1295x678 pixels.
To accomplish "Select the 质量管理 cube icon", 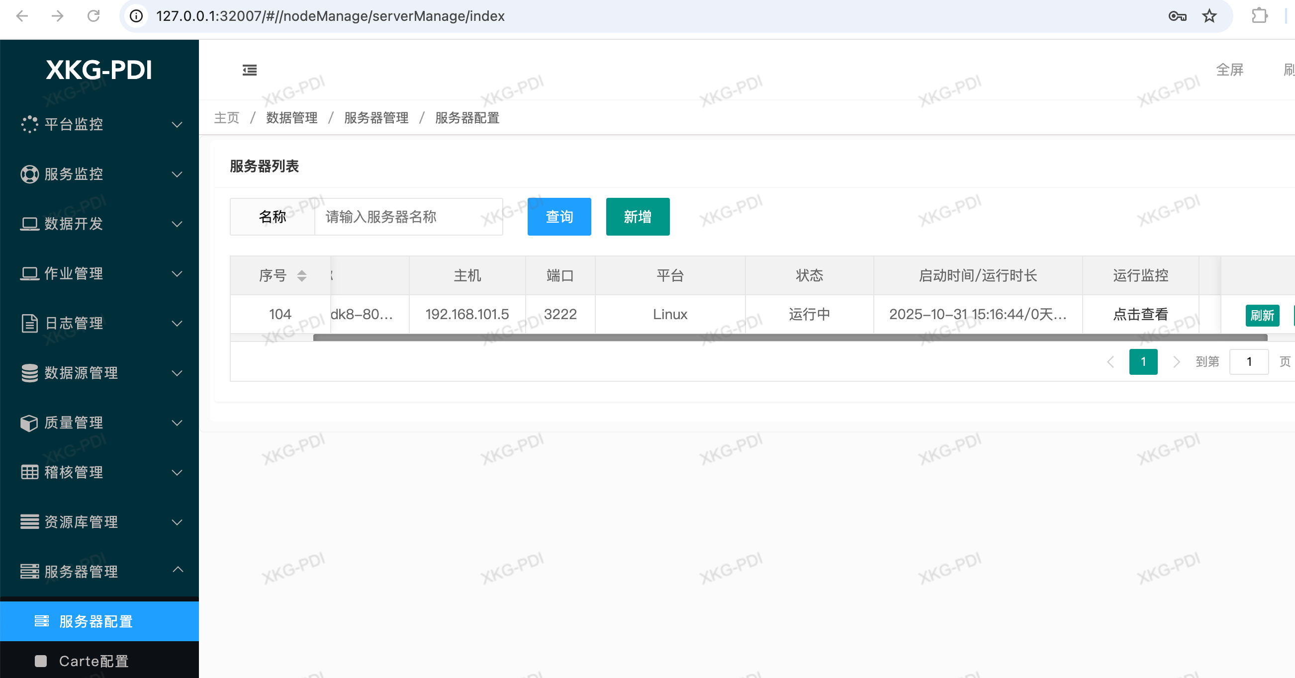I will [x=30, y=423].
